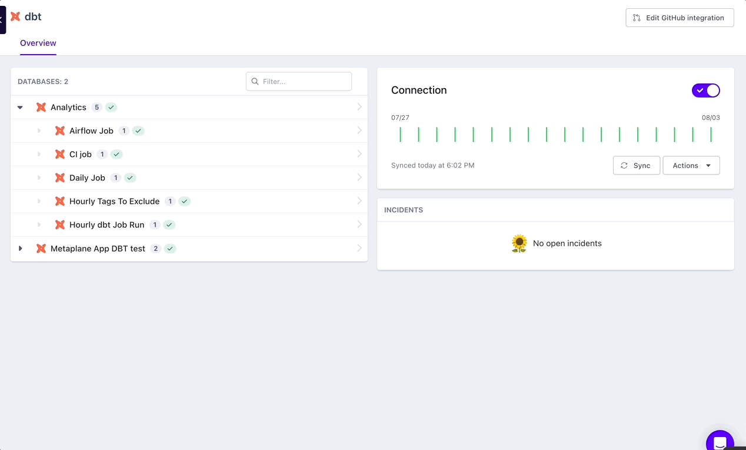Click the green check badge on Airflow Job
Viewport: 746px width, 450px height.
(x=138, y=131)
